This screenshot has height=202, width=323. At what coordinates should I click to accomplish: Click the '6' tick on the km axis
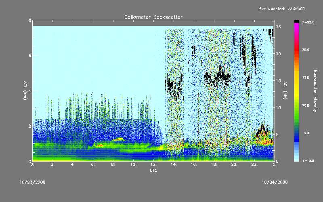click(x=30, y=55)
